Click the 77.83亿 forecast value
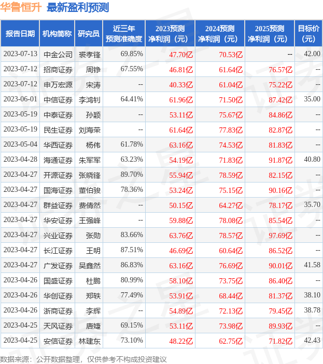The width and height of the screenshot is (323, 364). pos(231,130)
